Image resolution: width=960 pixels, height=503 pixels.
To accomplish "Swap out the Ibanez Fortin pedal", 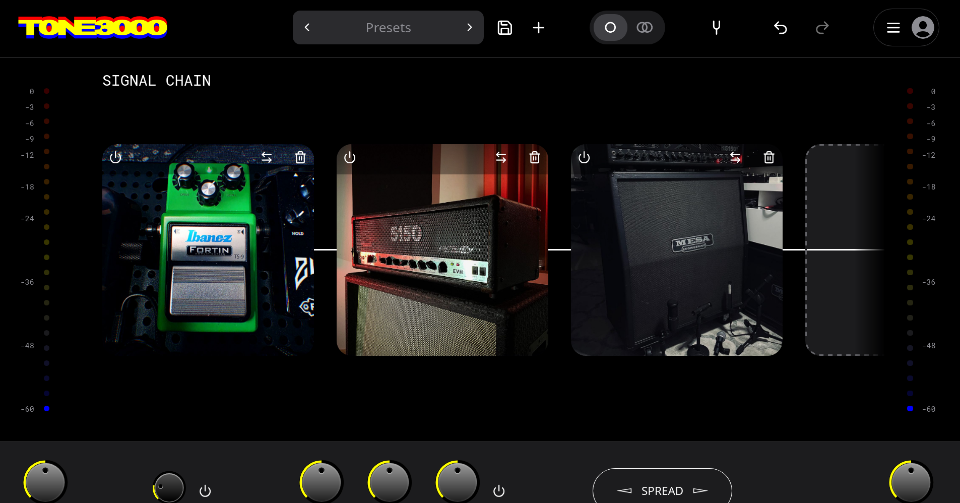I will pyautogui.click(x=267, y=158).
